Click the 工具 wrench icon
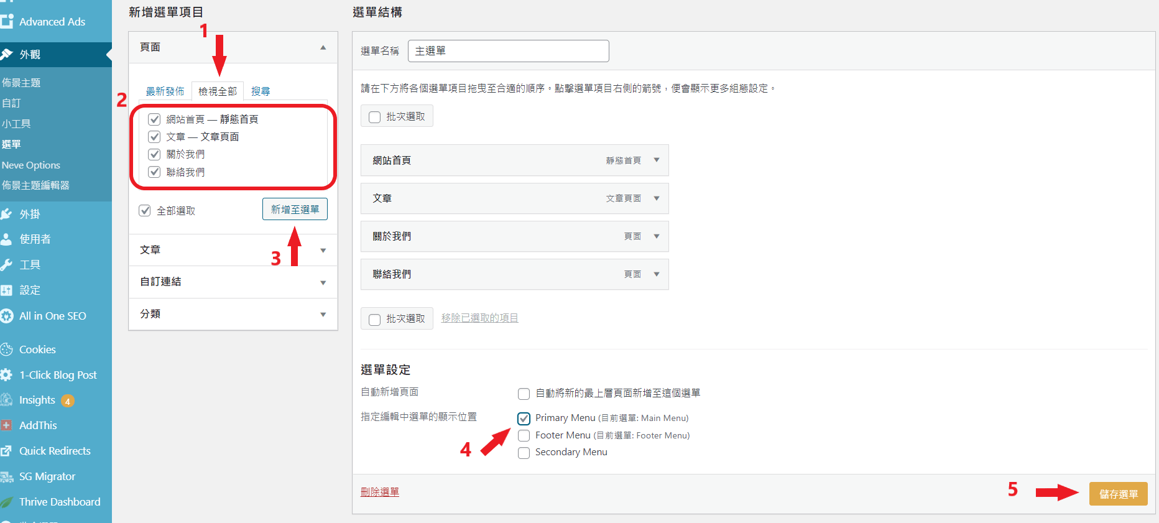The width and height of the screenshot is (1159, 523). (7, 264)
